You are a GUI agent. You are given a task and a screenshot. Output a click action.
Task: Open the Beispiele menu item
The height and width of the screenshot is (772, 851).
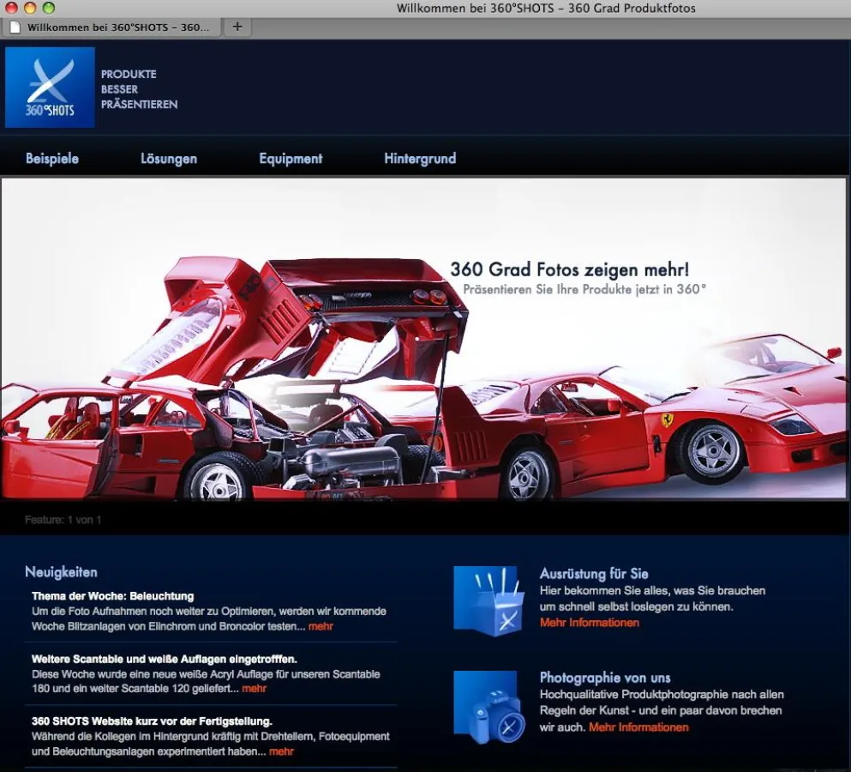coord(52,159)
